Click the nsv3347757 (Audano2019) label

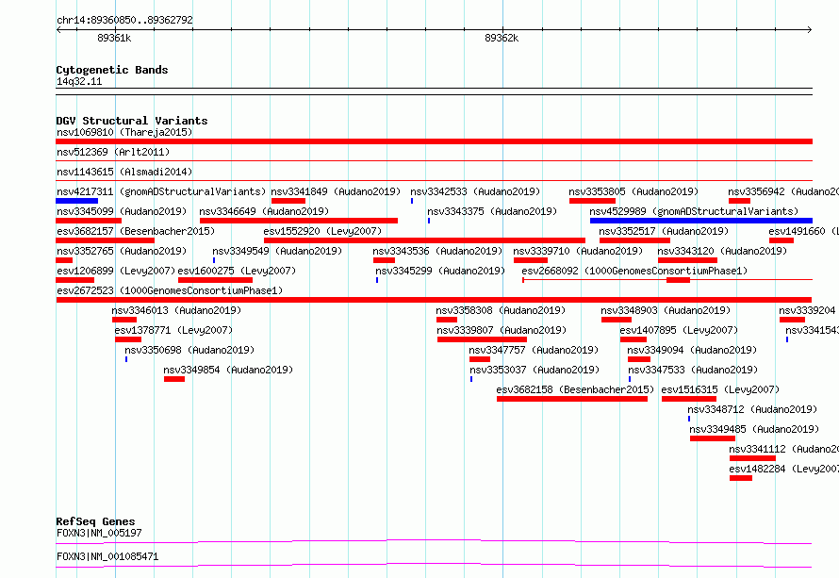(x=534, y=350)
